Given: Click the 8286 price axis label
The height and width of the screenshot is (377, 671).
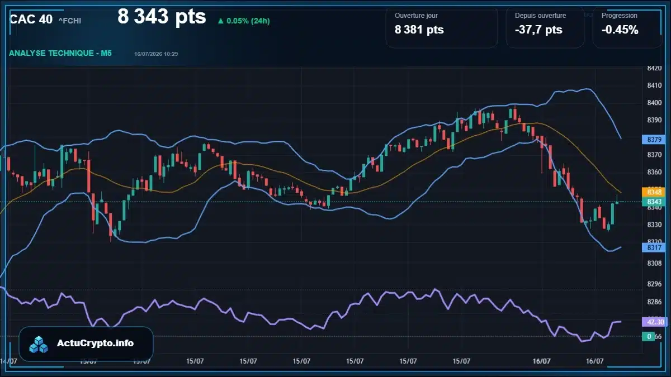Looking at the screenshot, I should tap(654, 302).
